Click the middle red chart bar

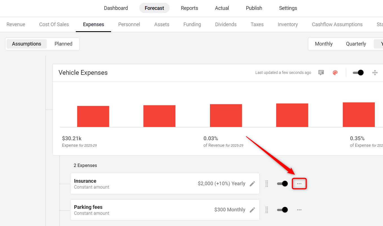point(226,116)
